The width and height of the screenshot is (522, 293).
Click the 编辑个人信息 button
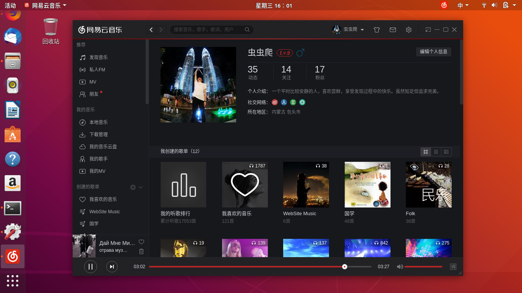pos(434,52)
